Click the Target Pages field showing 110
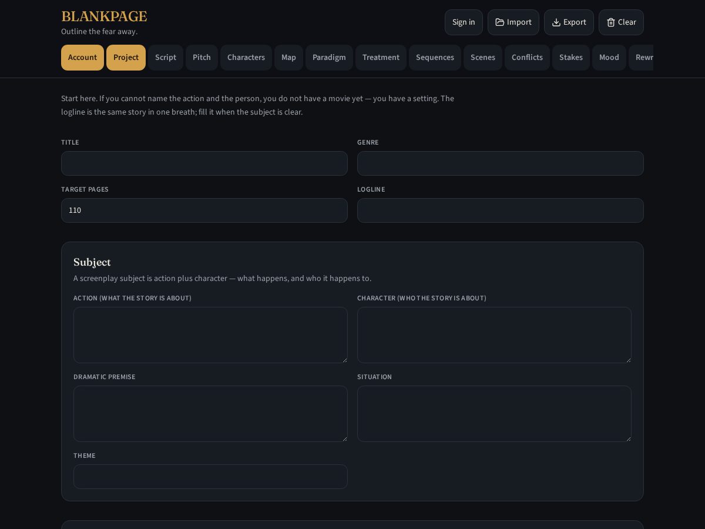 tap(204, 210)
